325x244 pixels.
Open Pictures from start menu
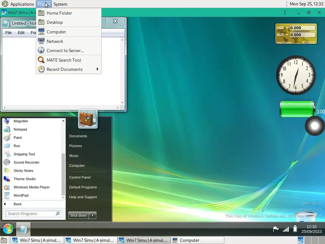click(x=76, y=146)
